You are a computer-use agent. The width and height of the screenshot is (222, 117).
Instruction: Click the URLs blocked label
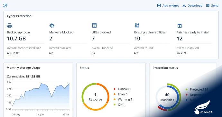(x=101, y=32)
